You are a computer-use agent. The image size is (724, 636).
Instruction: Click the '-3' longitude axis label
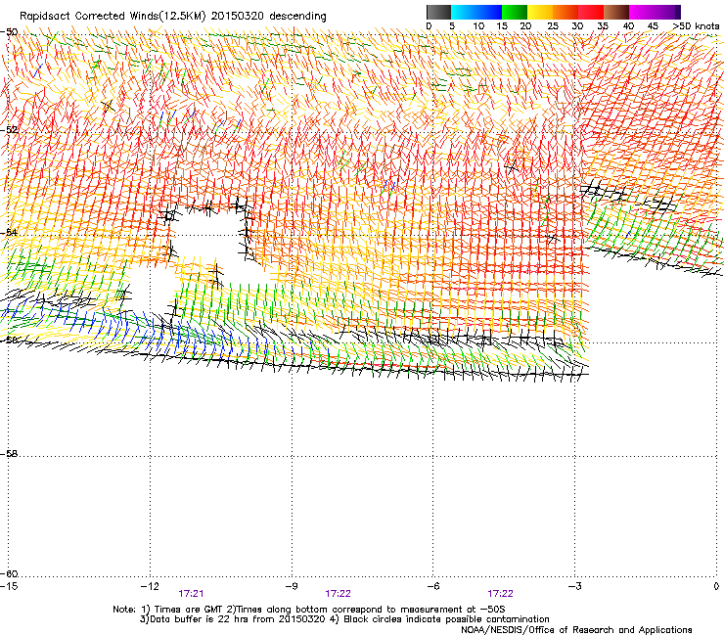(575, 586)
